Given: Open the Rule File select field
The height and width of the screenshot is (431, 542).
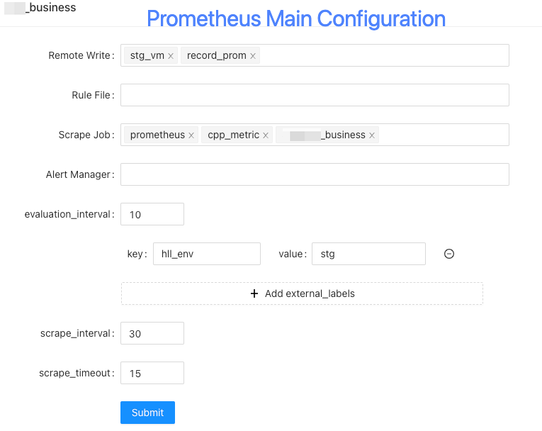Looking at the screenshot, I should point(315,95).
